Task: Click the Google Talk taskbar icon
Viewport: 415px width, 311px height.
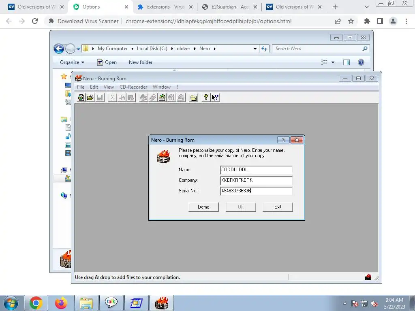Action: (x=111, y=303)
